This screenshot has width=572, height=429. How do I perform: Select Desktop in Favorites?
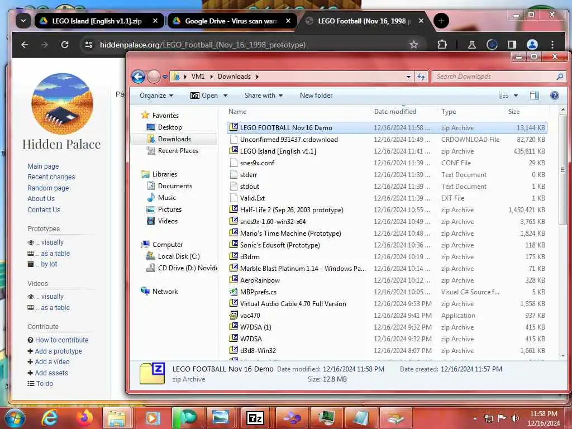[x=170, y=127]
